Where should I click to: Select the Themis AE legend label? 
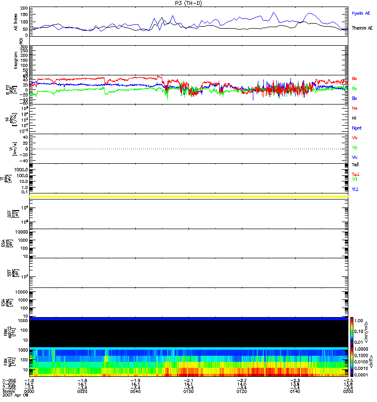click(362, 29)
